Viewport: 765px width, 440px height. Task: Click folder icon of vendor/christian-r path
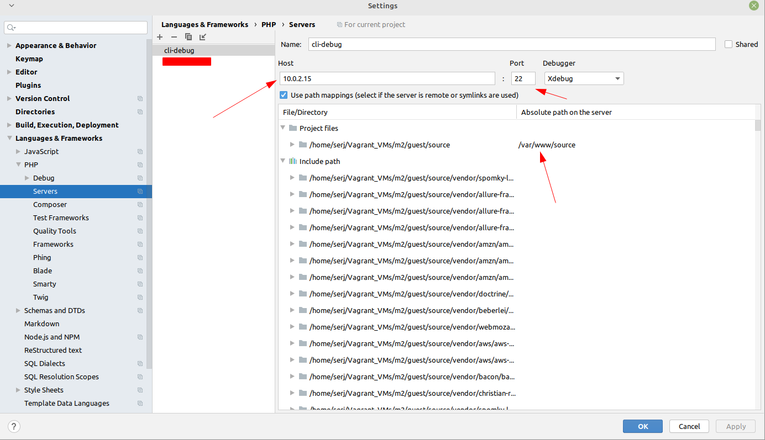(x=302, y=393)
